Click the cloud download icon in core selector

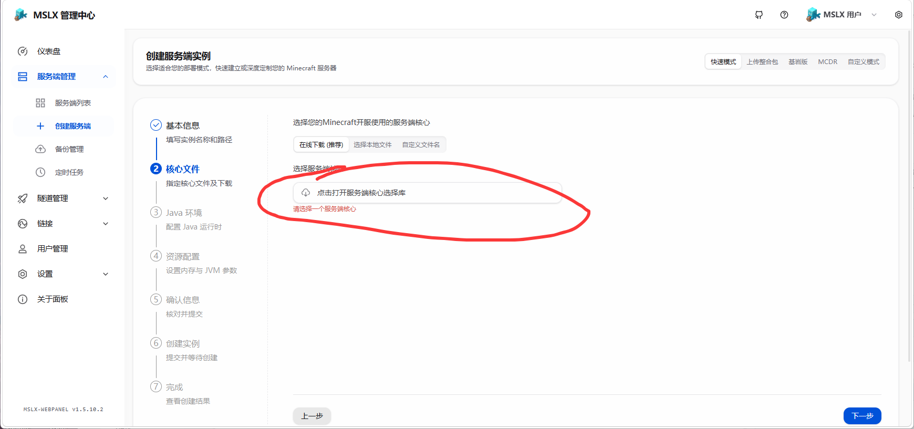(x=306, y=193)
